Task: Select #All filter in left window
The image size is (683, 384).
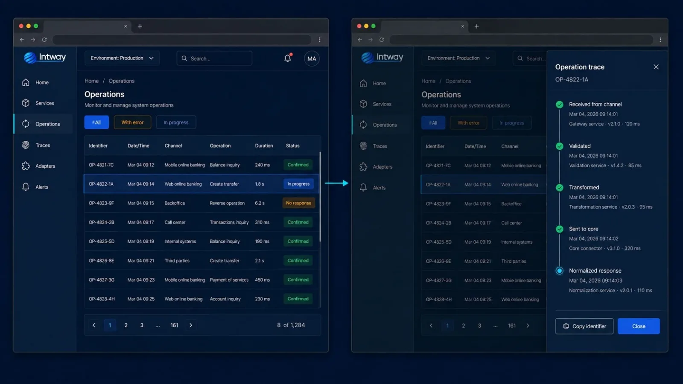Action: pos(96,122)
